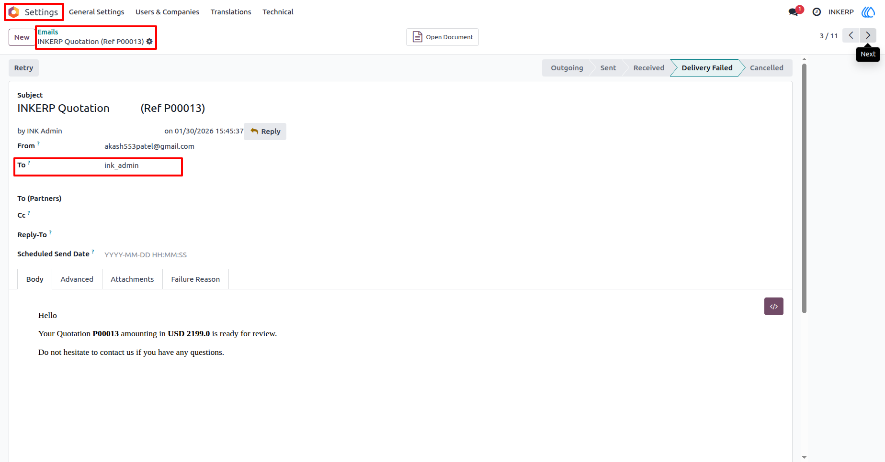This screenshot has width=885, height=462.
Task: Show help tooltip beside Scheduled Send Date
Action: (x=93, y=251)
